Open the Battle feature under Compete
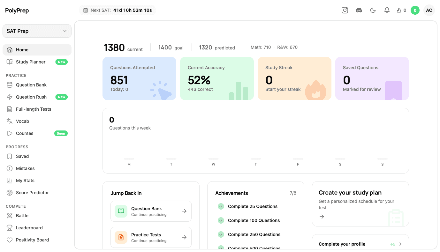The width and height of the screenshot is (440, 252). point(21,216)
